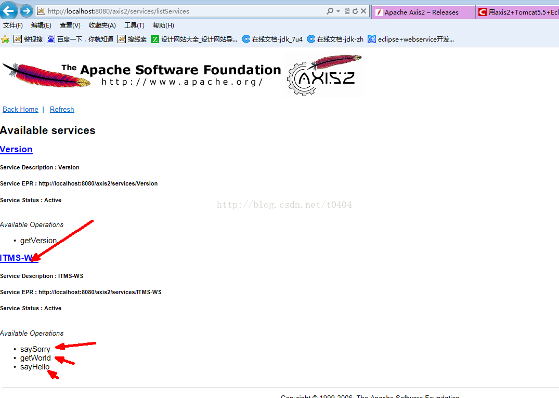Click the getVersion operation entry

pos(38,241)
